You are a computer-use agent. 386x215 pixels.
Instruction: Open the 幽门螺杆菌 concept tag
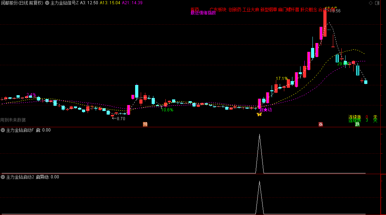(x=289, y=10)
